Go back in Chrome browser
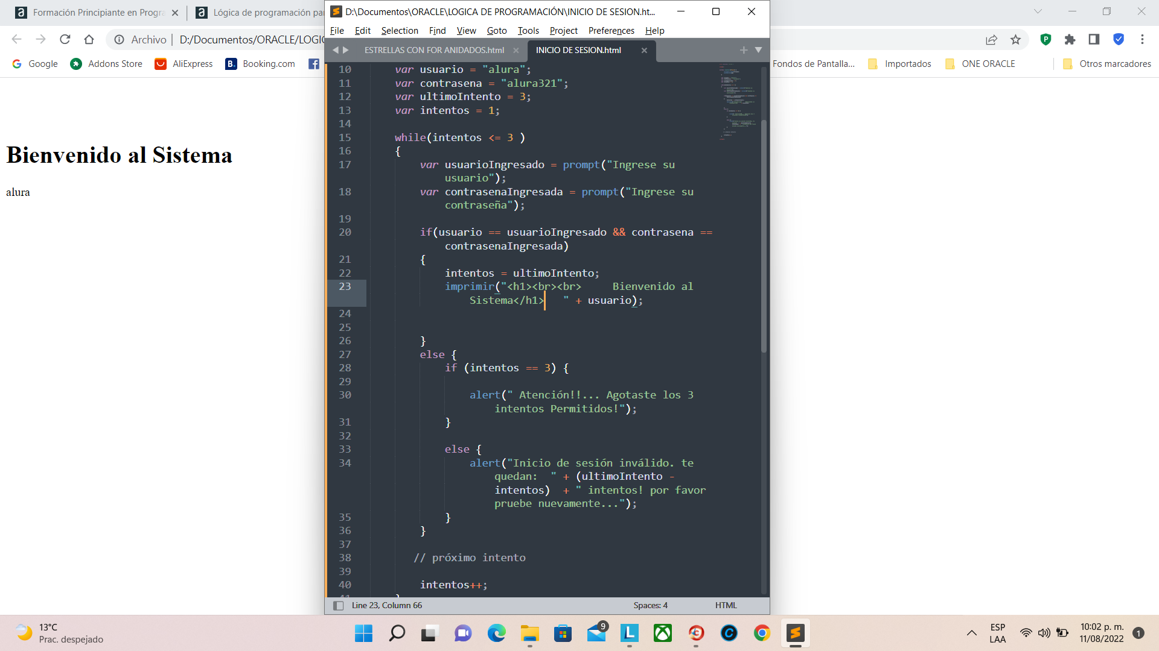Viewport: 1159px width, 651px height. click(16, 39)
